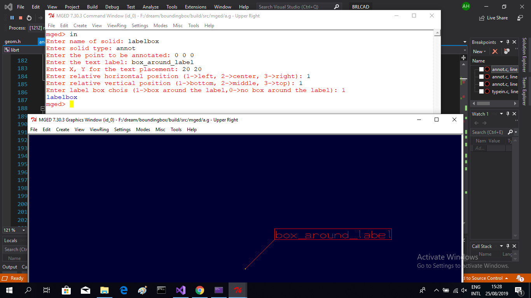This screenshot has height=298, width=531.
Task: Open Watch 1 window options dropdown
Action: [x=501, y=114]
